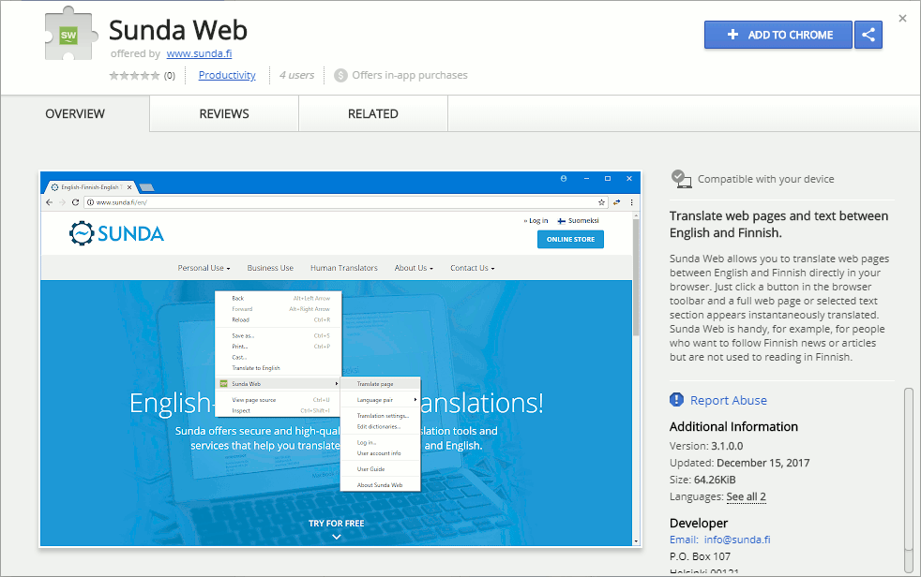Viewport: 921px width, 577px height.
Task: Switch to the Reviews tab
Action: (x=224, y=113)
